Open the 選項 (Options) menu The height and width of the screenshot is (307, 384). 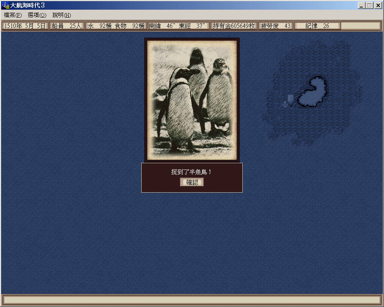(x=37, y=15)
